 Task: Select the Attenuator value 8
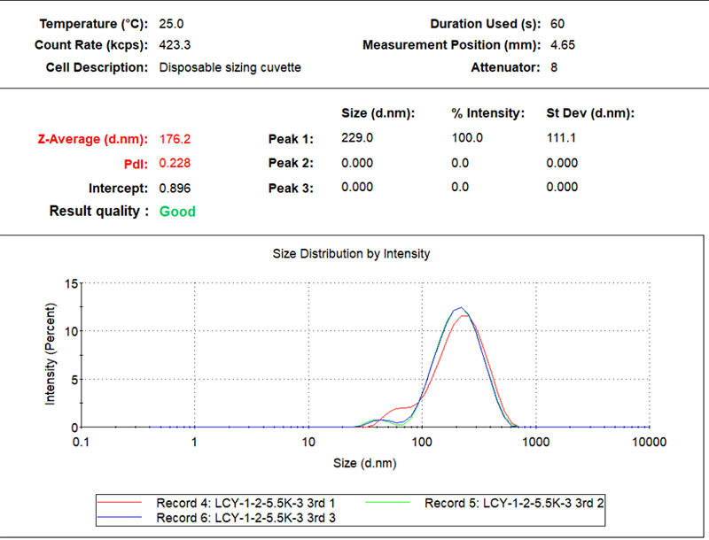coord(554,67)
